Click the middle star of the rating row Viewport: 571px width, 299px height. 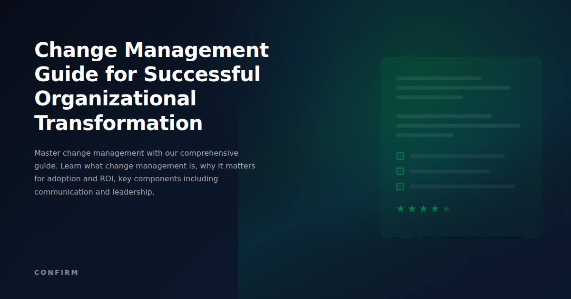(x=423, y=208)
